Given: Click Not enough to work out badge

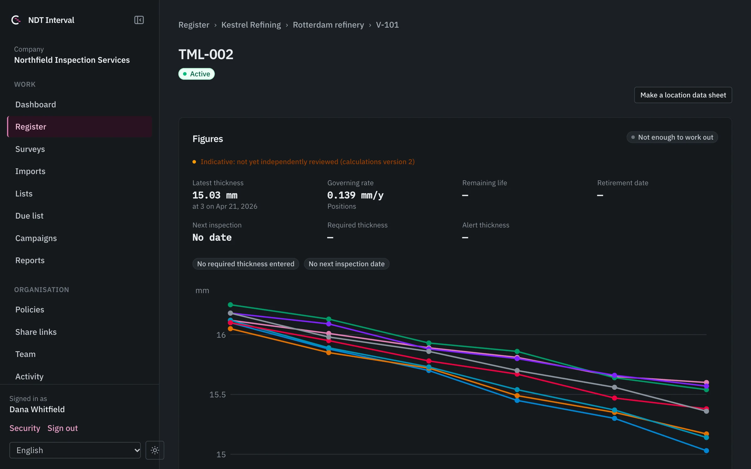Looking at the screenshot, I should [x=672, y=137].
